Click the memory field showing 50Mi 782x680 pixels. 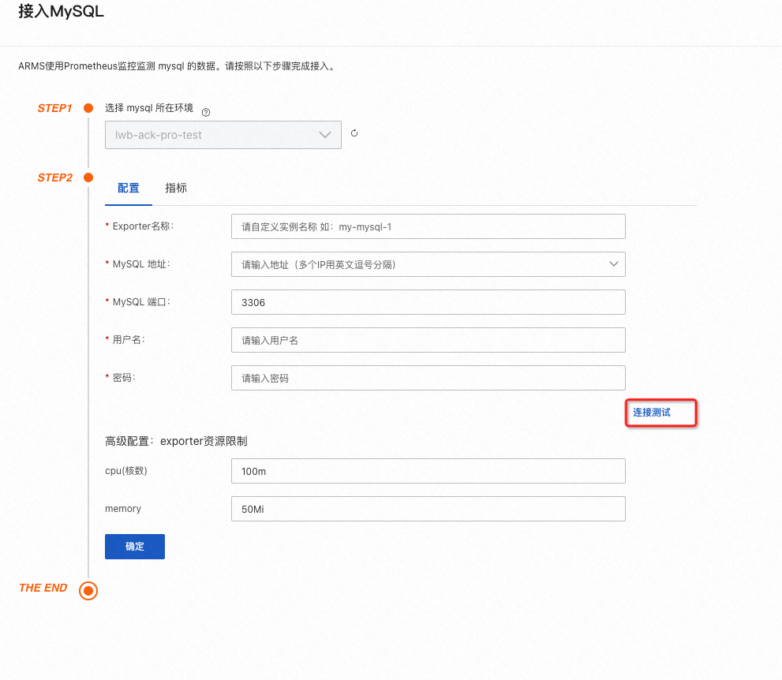point(428,509)
